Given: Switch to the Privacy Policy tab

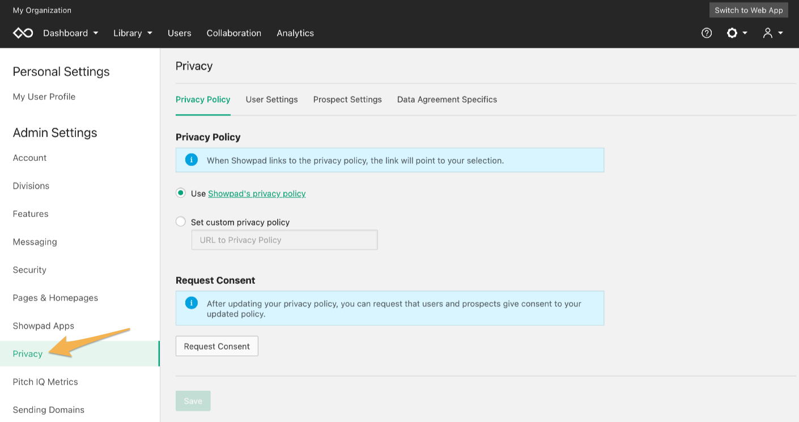Looking at the screenshot, I should pos(203,99).
